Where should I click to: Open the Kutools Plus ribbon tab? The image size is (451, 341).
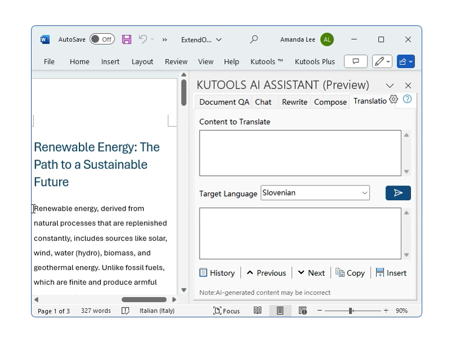pyautogui.click(x=315, y=61)
